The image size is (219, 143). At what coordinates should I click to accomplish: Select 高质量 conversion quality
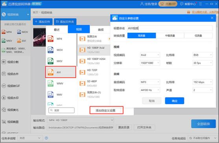[142, 35]
